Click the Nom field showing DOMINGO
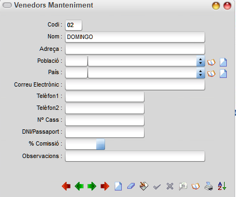The width and height of the screenshot is (236, 197). pyautogui.click(x=135, y=37)
